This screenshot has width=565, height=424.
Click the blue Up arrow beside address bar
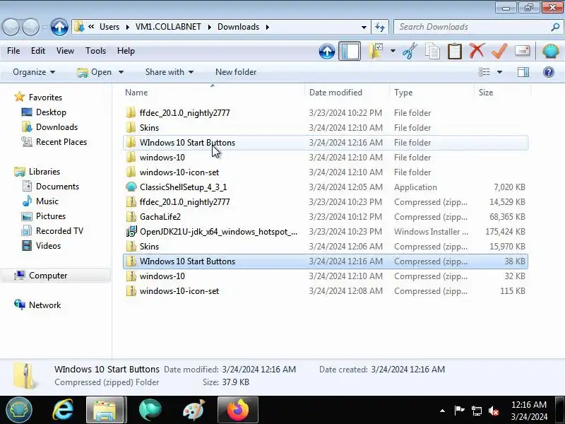(x=59, y=27)
